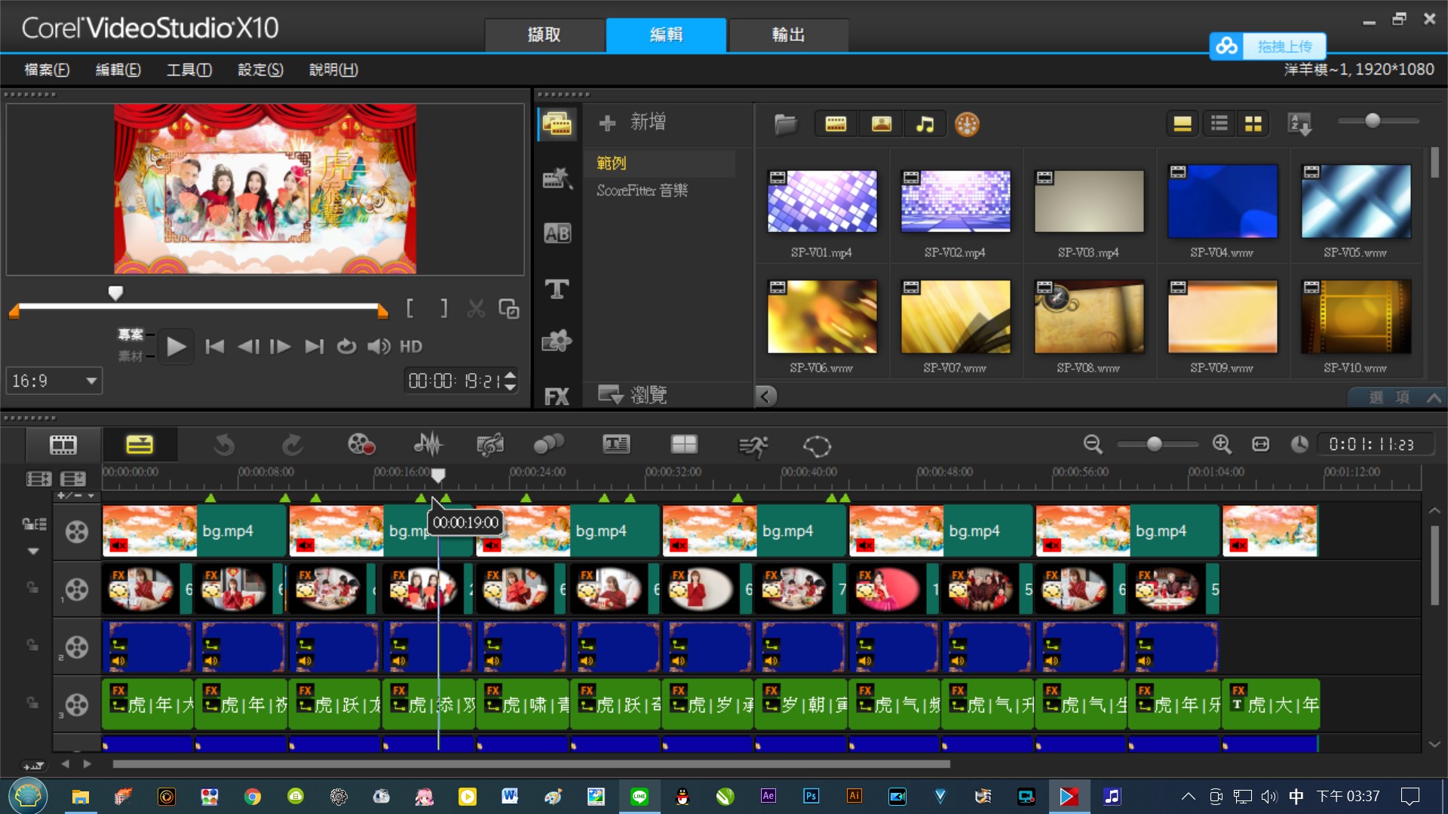Screen dimensions: 1448x814
Task: Click the timeline playhead marker at 00:00:19:00
Action: tap(438, 475)
